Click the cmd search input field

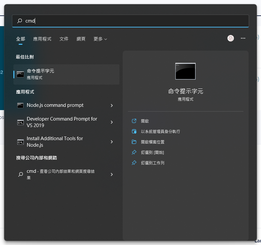(130, 21)
